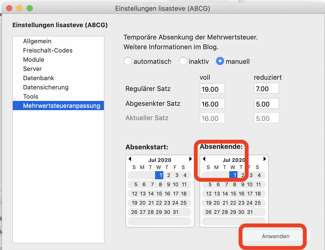
Task: Go to next month in Absenkstart calendar
Action: 190,159
